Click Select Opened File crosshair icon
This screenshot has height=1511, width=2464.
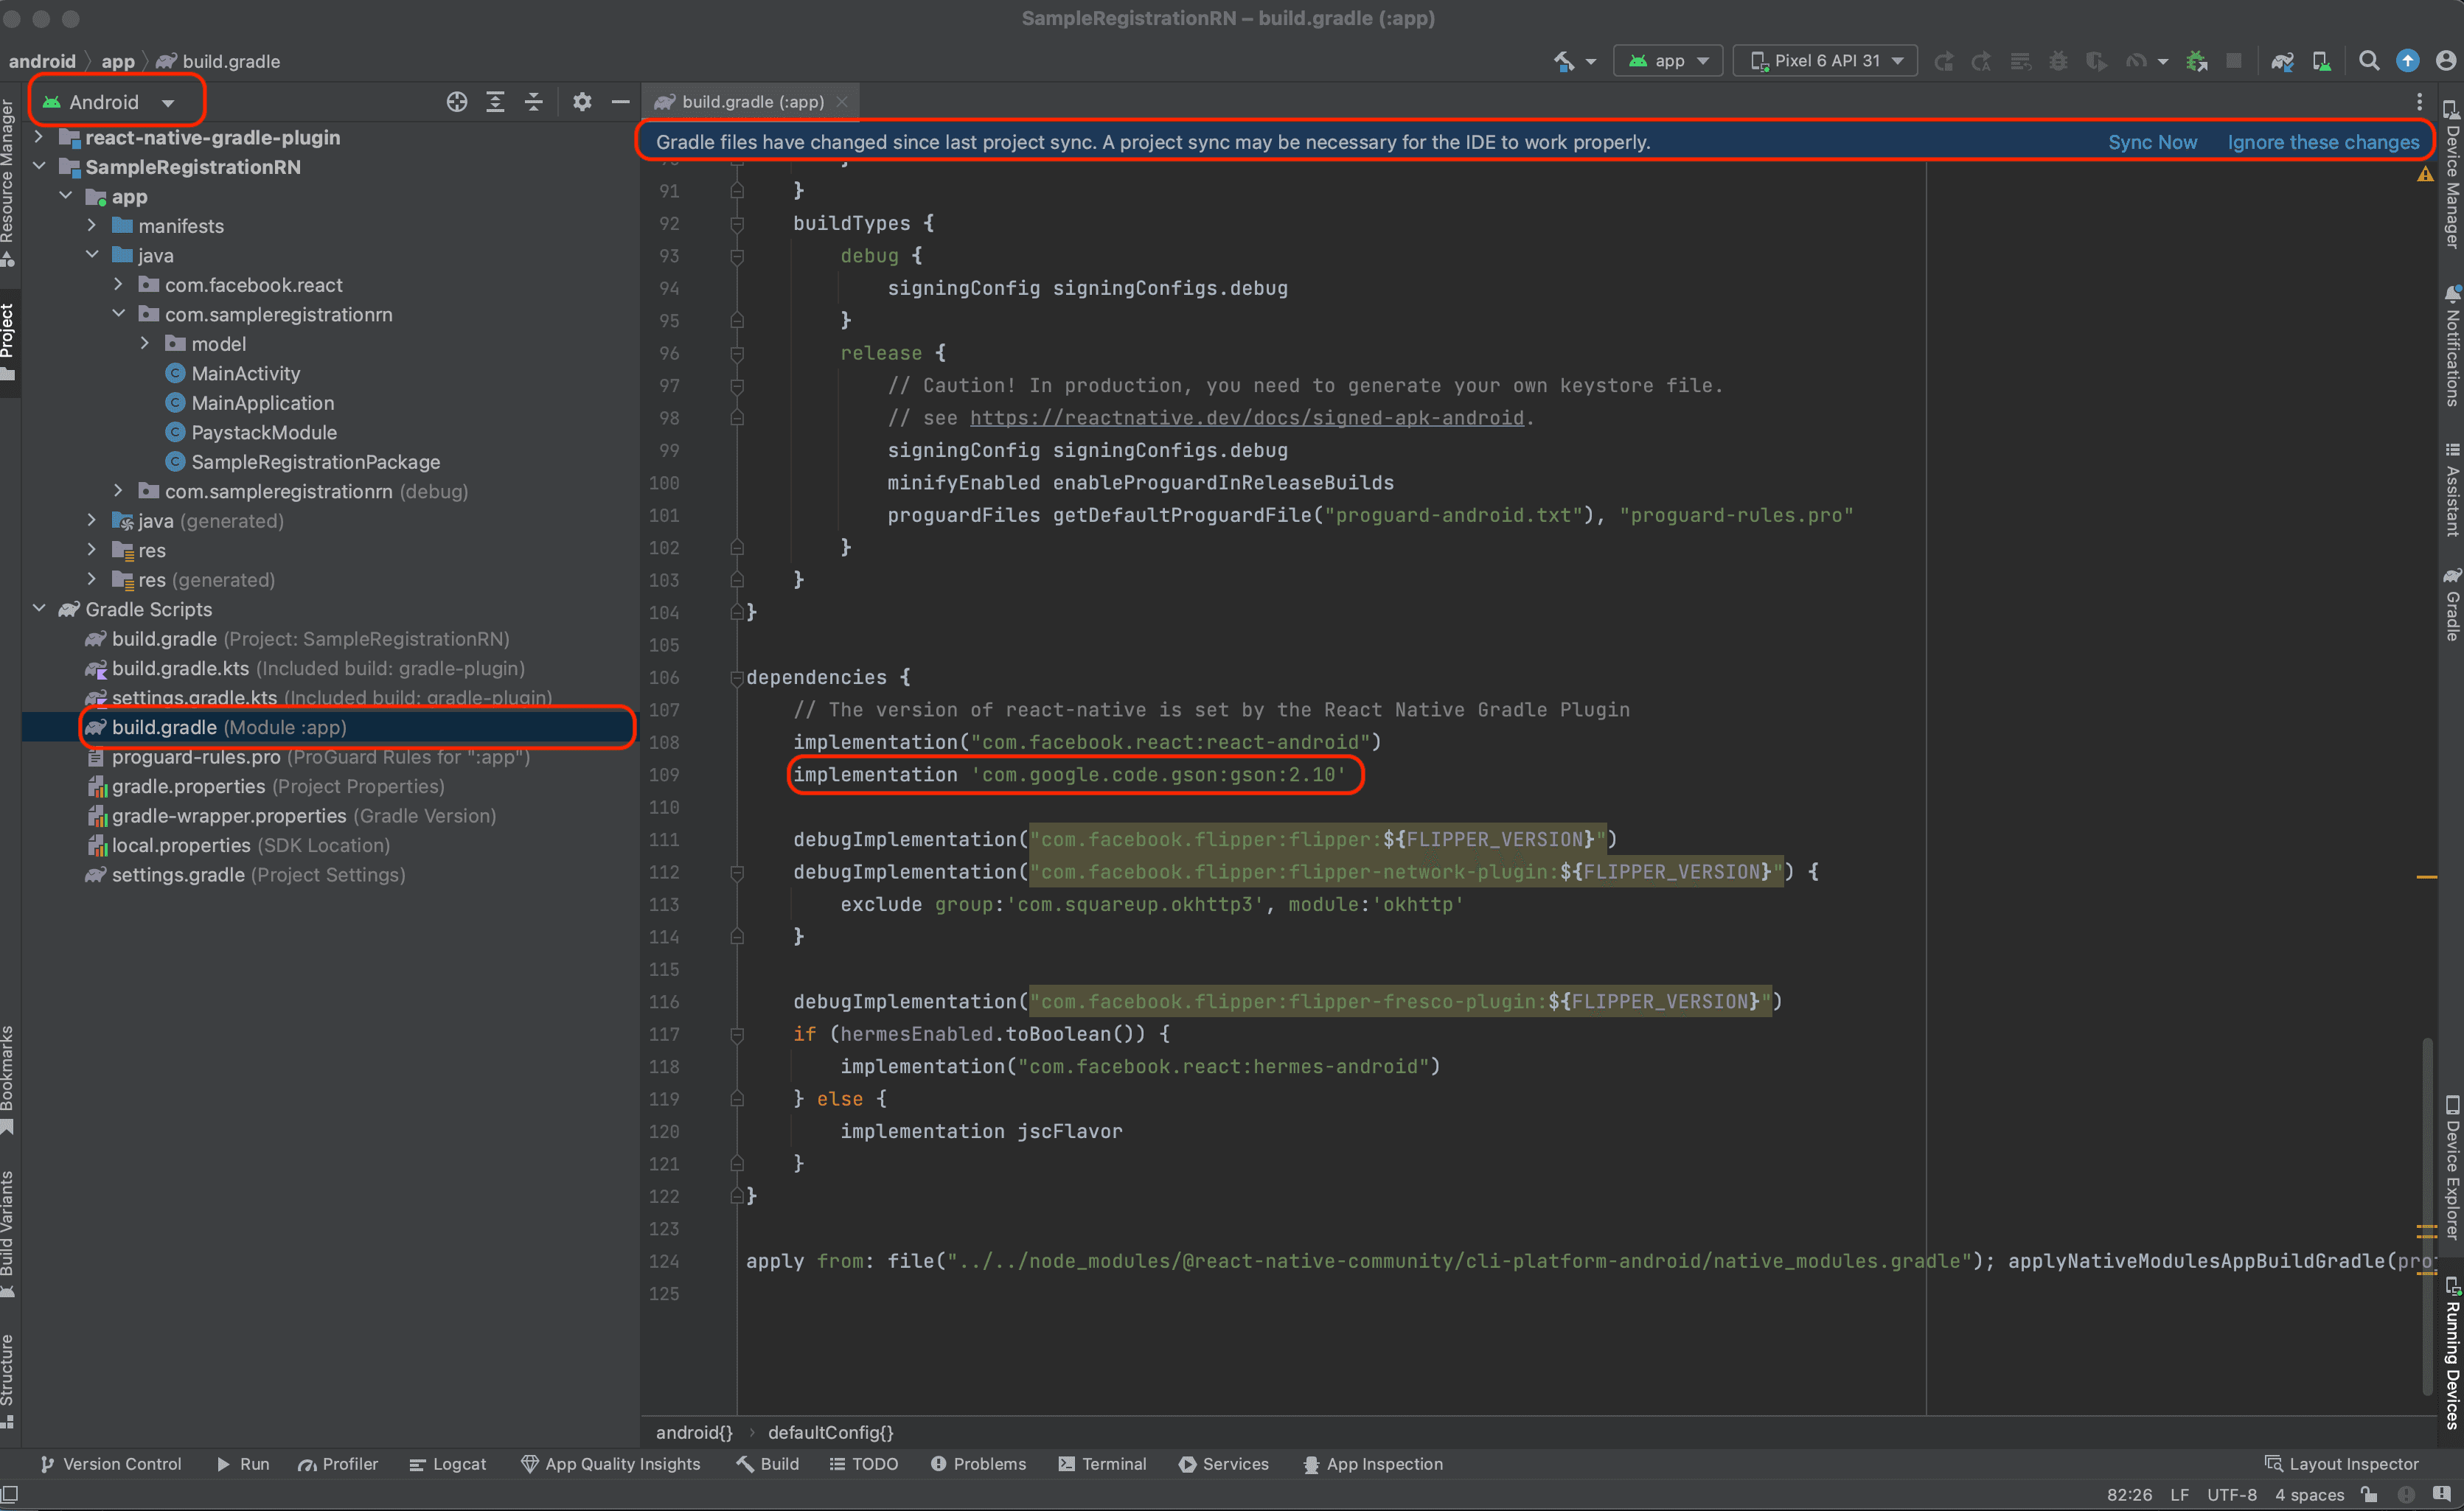point(457,102)
